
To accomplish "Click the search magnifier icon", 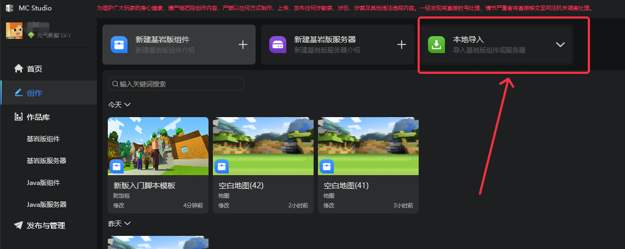I will click(115, 84).
